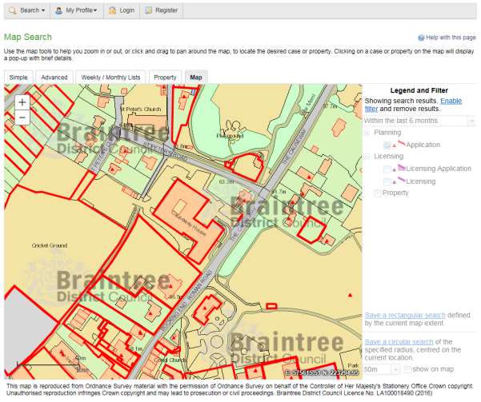Click the padlock icon beside Login
The height and width of the screenshot is (402, 481).
point(112,10)
